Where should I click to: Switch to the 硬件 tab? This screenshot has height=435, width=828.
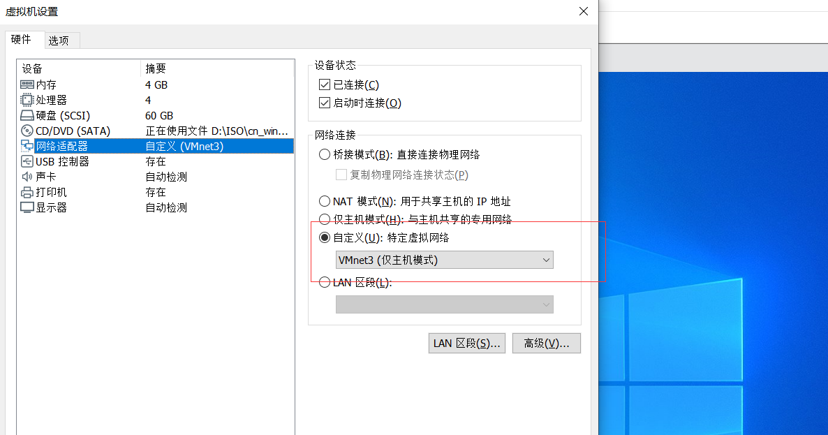pos(22,39)
